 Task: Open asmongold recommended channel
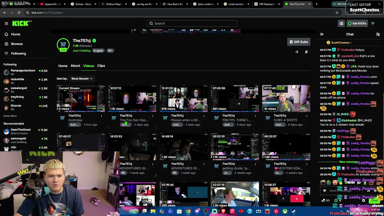(25, 140)
